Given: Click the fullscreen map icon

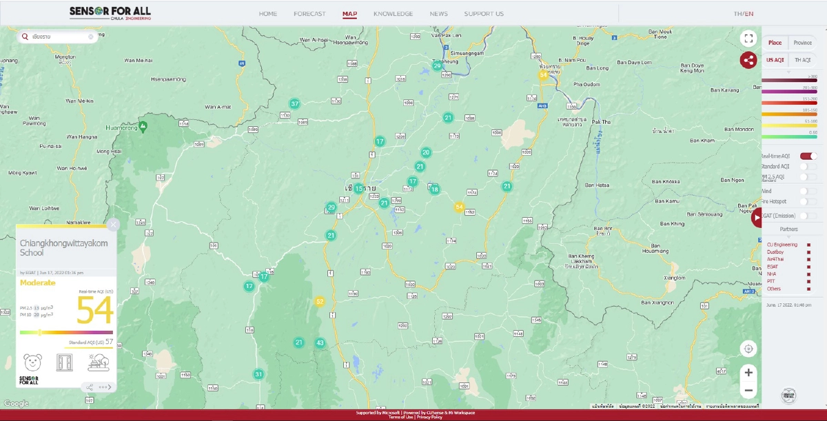Looking at the screenshot, I should click(x=748, y=39).
